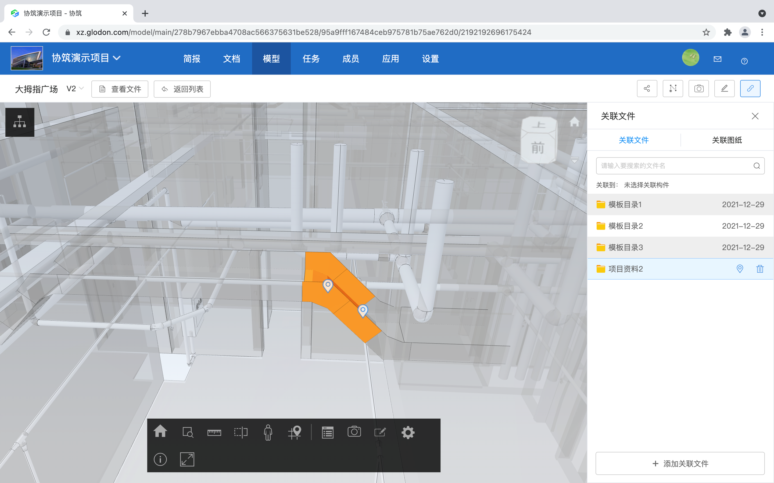Screen dimensions: 774x483
Task: Delete the 项目资料2 linked folder
Action: [760, 269]
